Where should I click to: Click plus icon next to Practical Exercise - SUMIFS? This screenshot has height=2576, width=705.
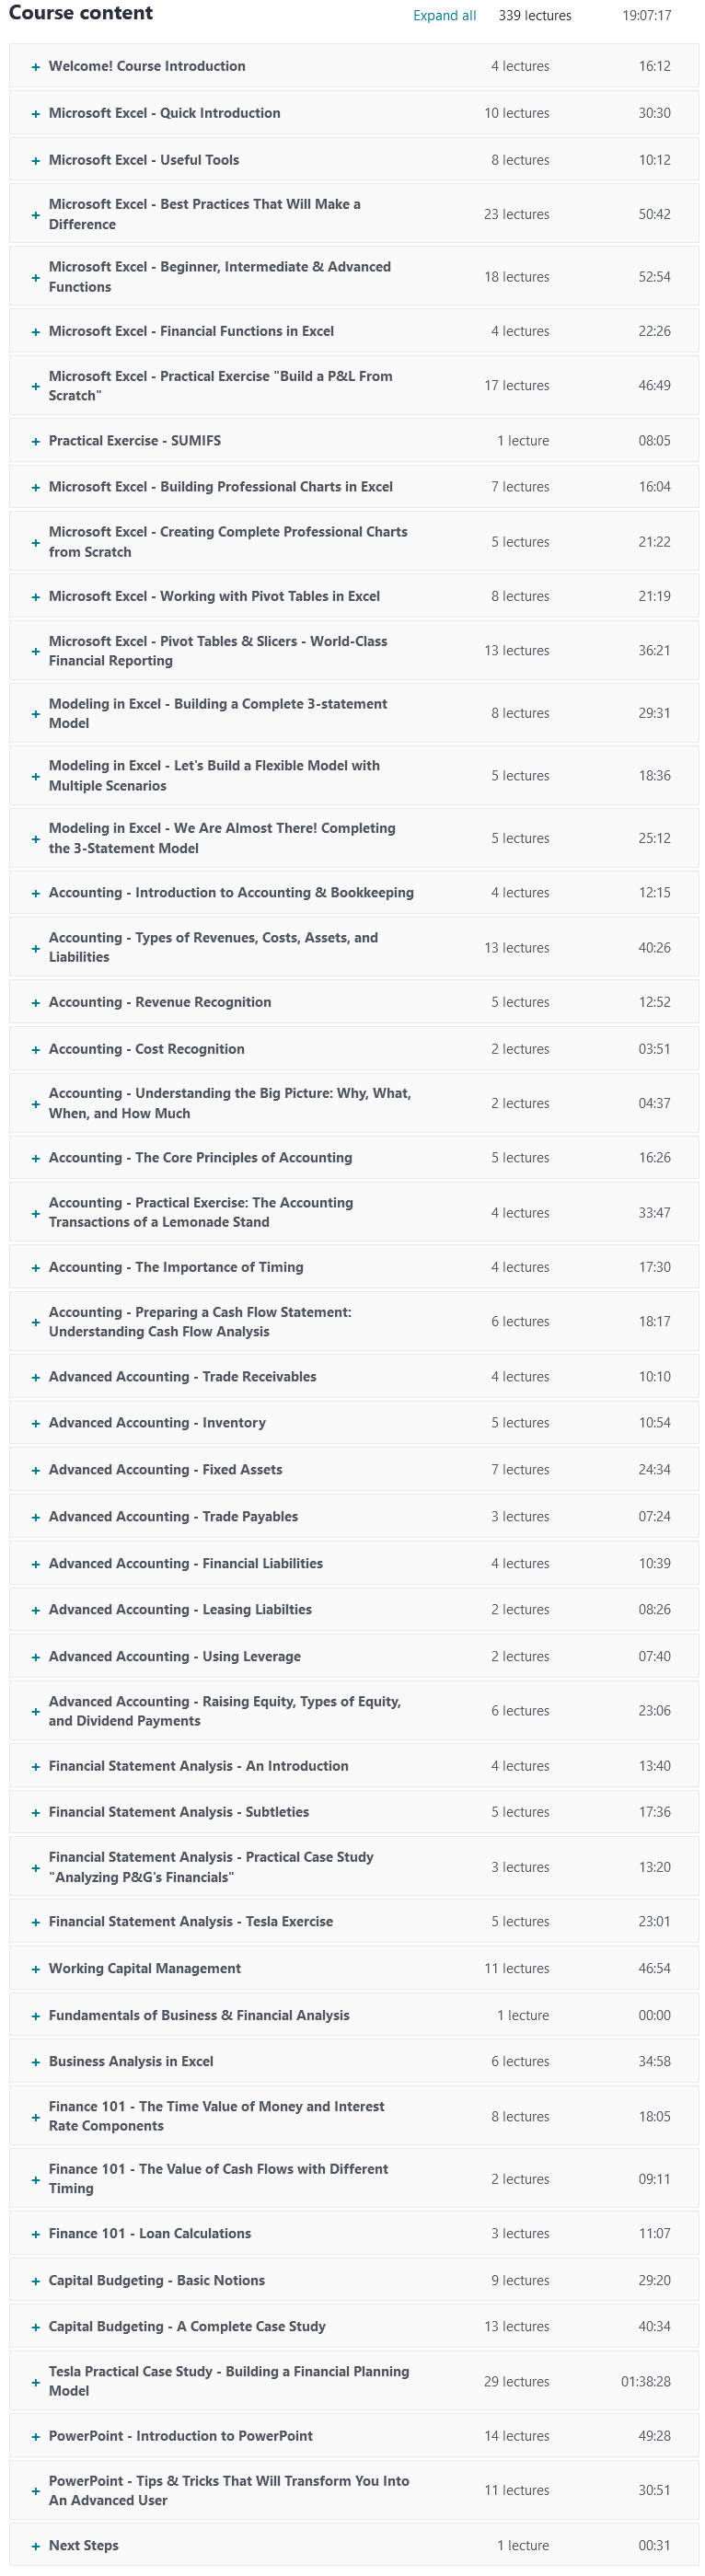point(36,441)
